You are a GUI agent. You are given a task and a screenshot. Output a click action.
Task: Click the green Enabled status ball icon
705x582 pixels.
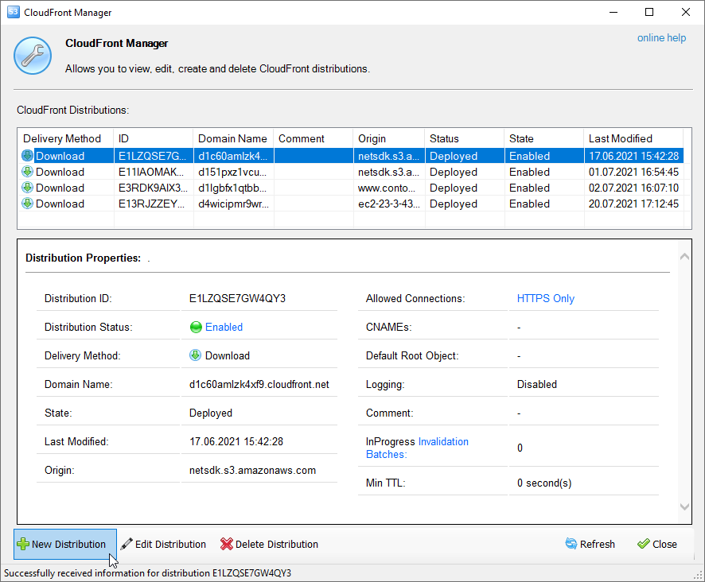pyautogui.click(x=196, y=328)
